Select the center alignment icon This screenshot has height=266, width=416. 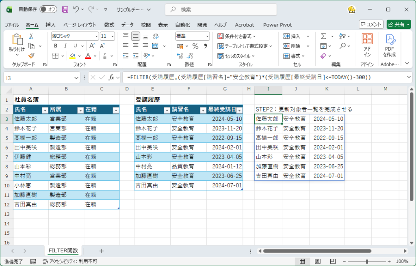pyautogui.click(x=135, y=46)
